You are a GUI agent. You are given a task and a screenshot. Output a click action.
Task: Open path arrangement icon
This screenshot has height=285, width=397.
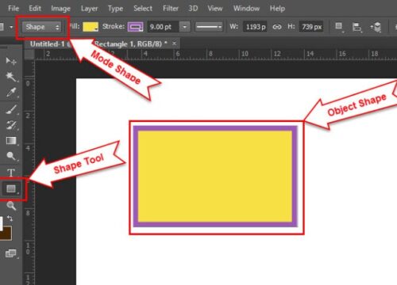(x=376, y=27)
